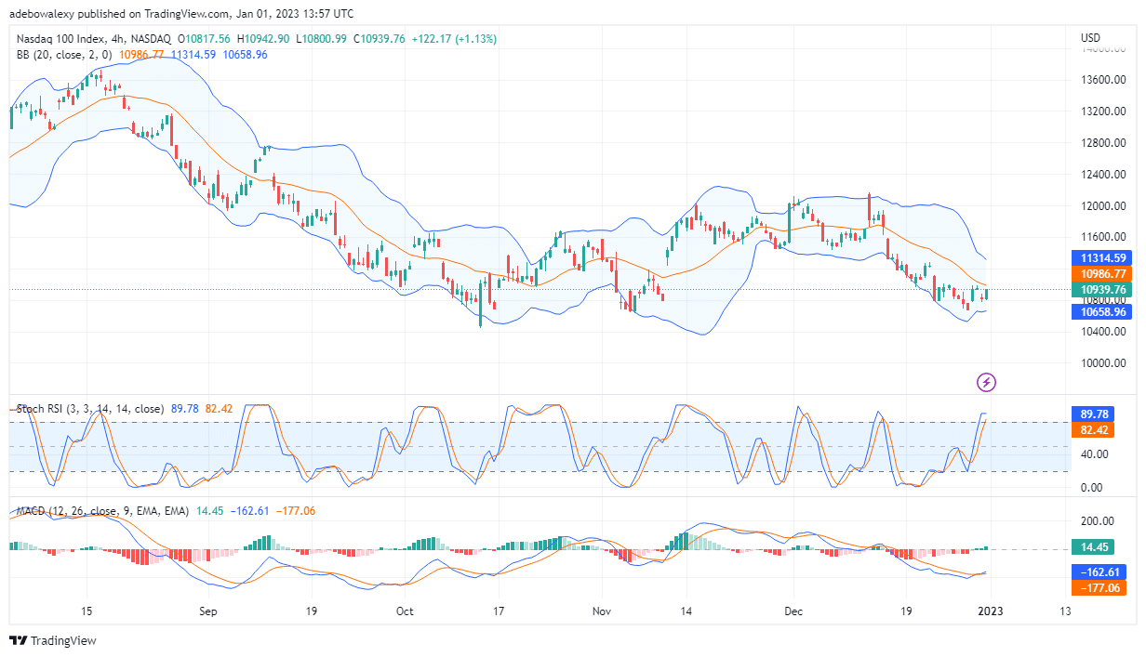Click the green 14.45 value in MACD legend
Viewport: 1146px width, 657px height.
point(209,512)
